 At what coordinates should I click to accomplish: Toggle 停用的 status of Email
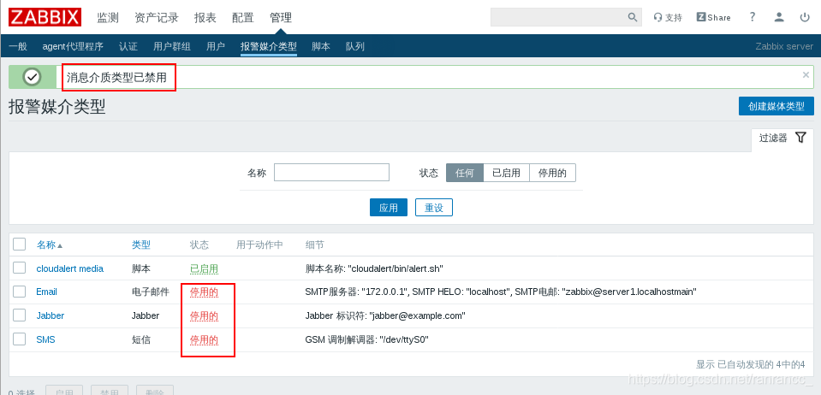(x=204, y=292)
